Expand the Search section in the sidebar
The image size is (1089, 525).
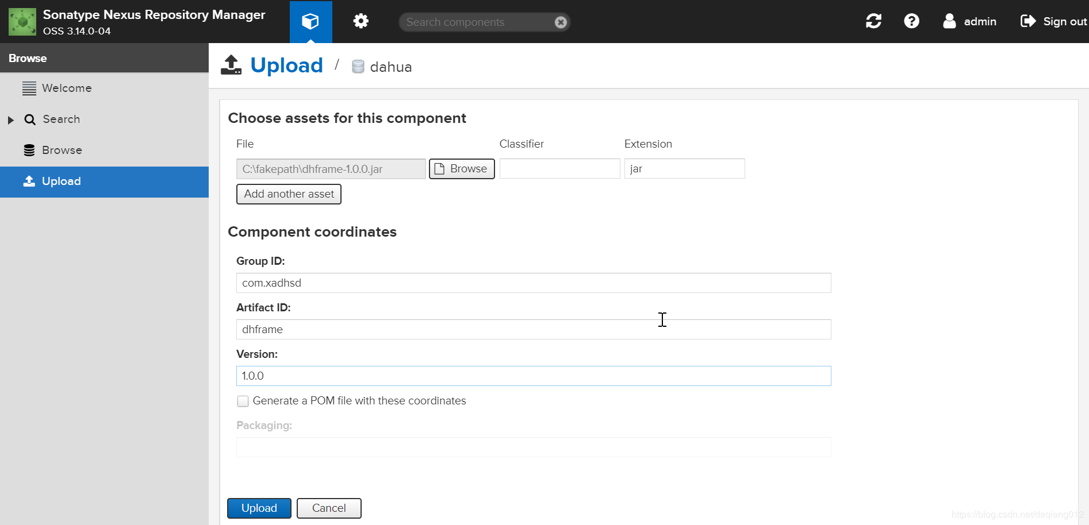pyautogui.click(x=10, y=119)
